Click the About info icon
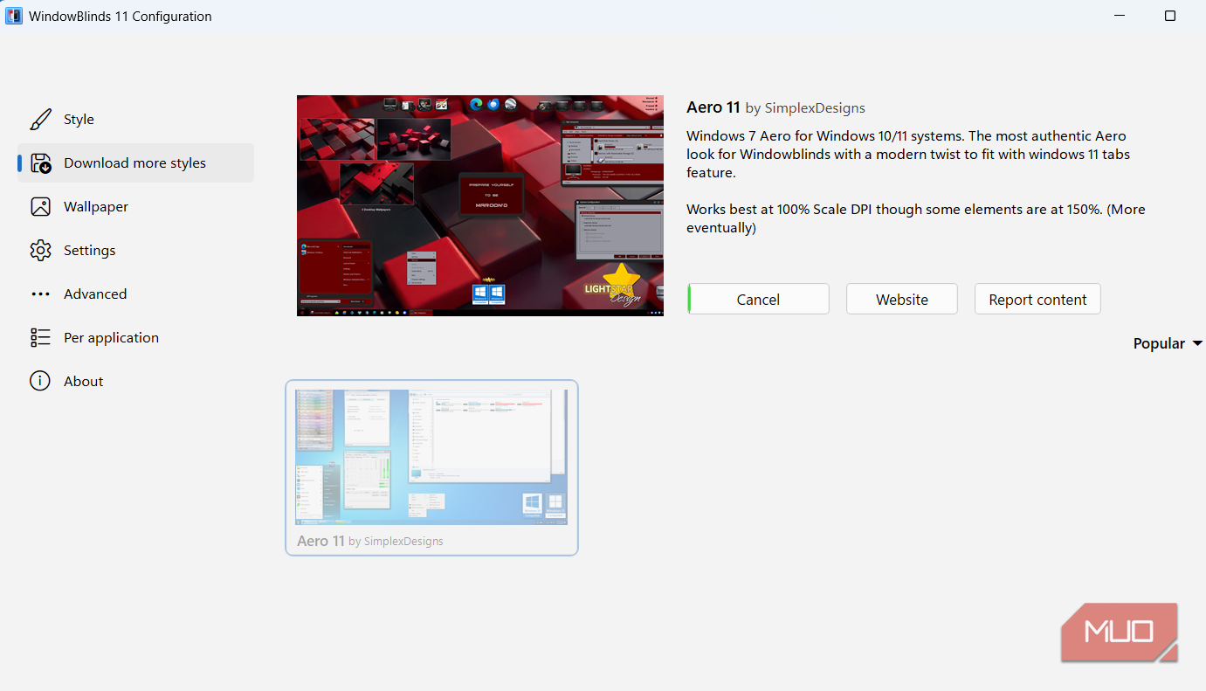Image resolution: width=1206 pixels, height=691 pixels. coord(40,382)
